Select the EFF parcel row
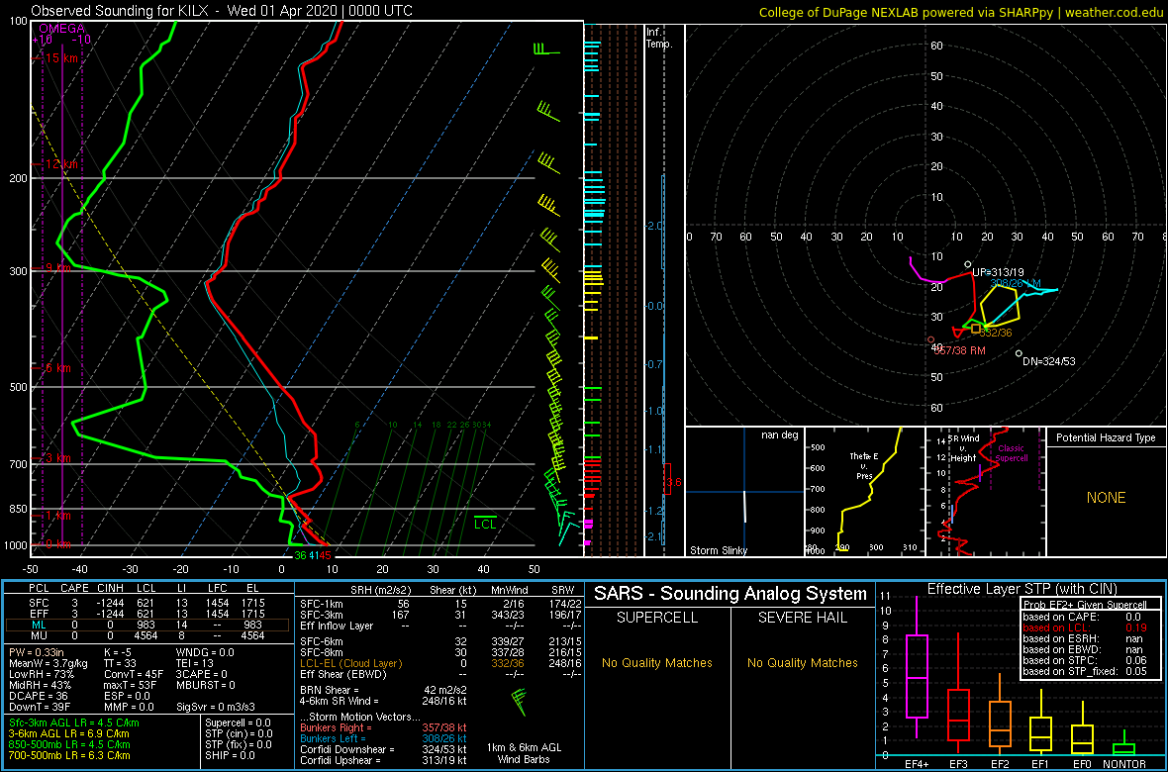1168x772 pixels. [x=147, y=613]
